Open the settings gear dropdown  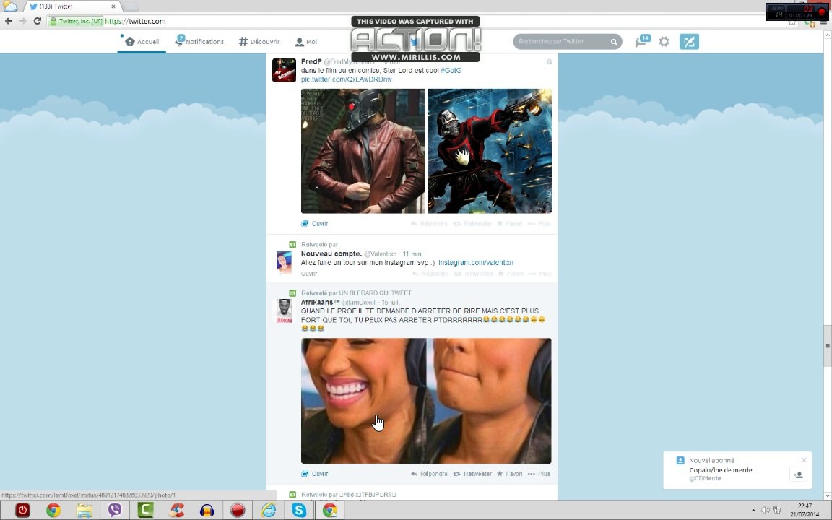[664, 41]
